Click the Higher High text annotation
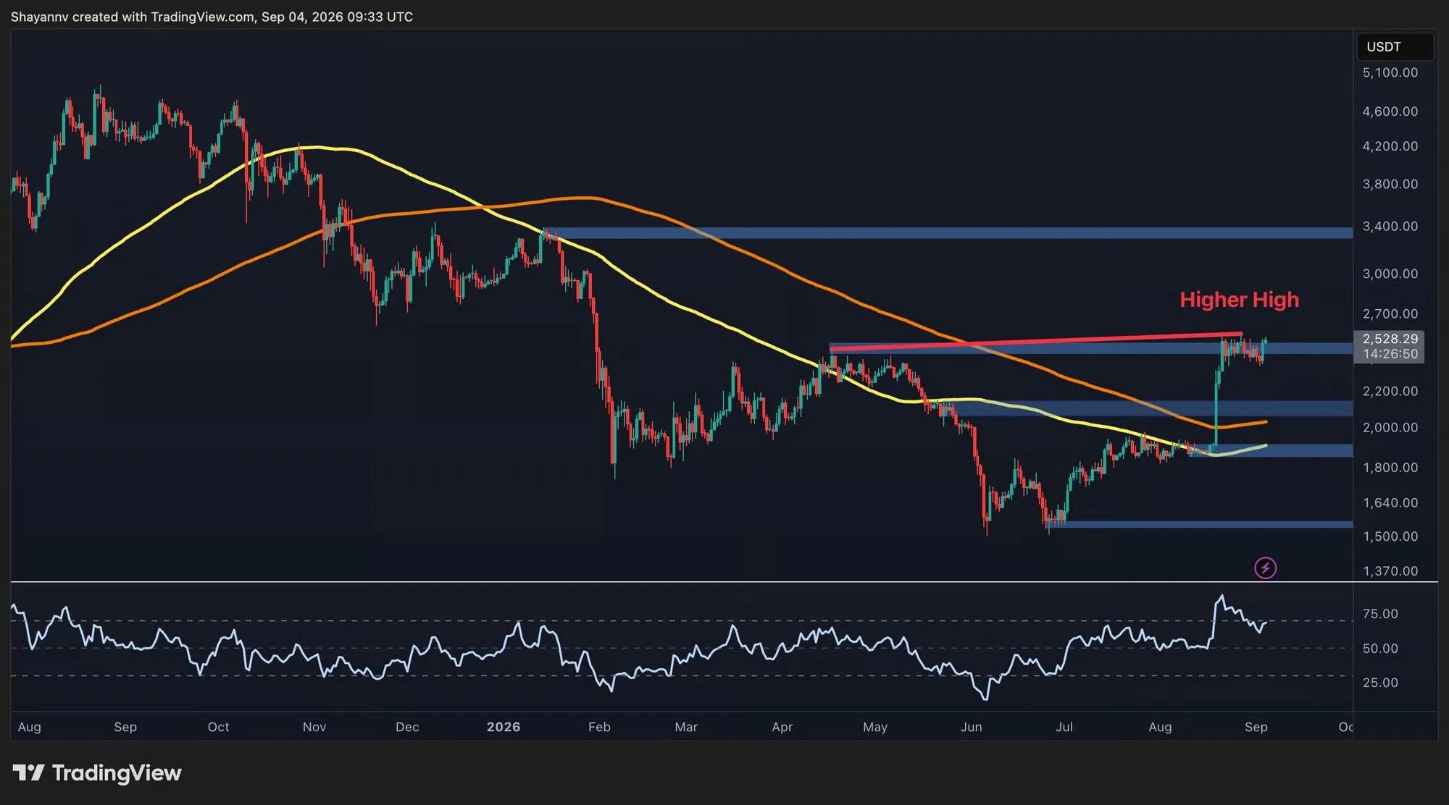The height and width of the screenshot is (805, 1449). click(1239, 300)
